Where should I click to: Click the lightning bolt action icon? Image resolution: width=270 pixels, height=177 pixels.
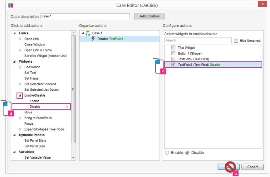click(93, 39)
